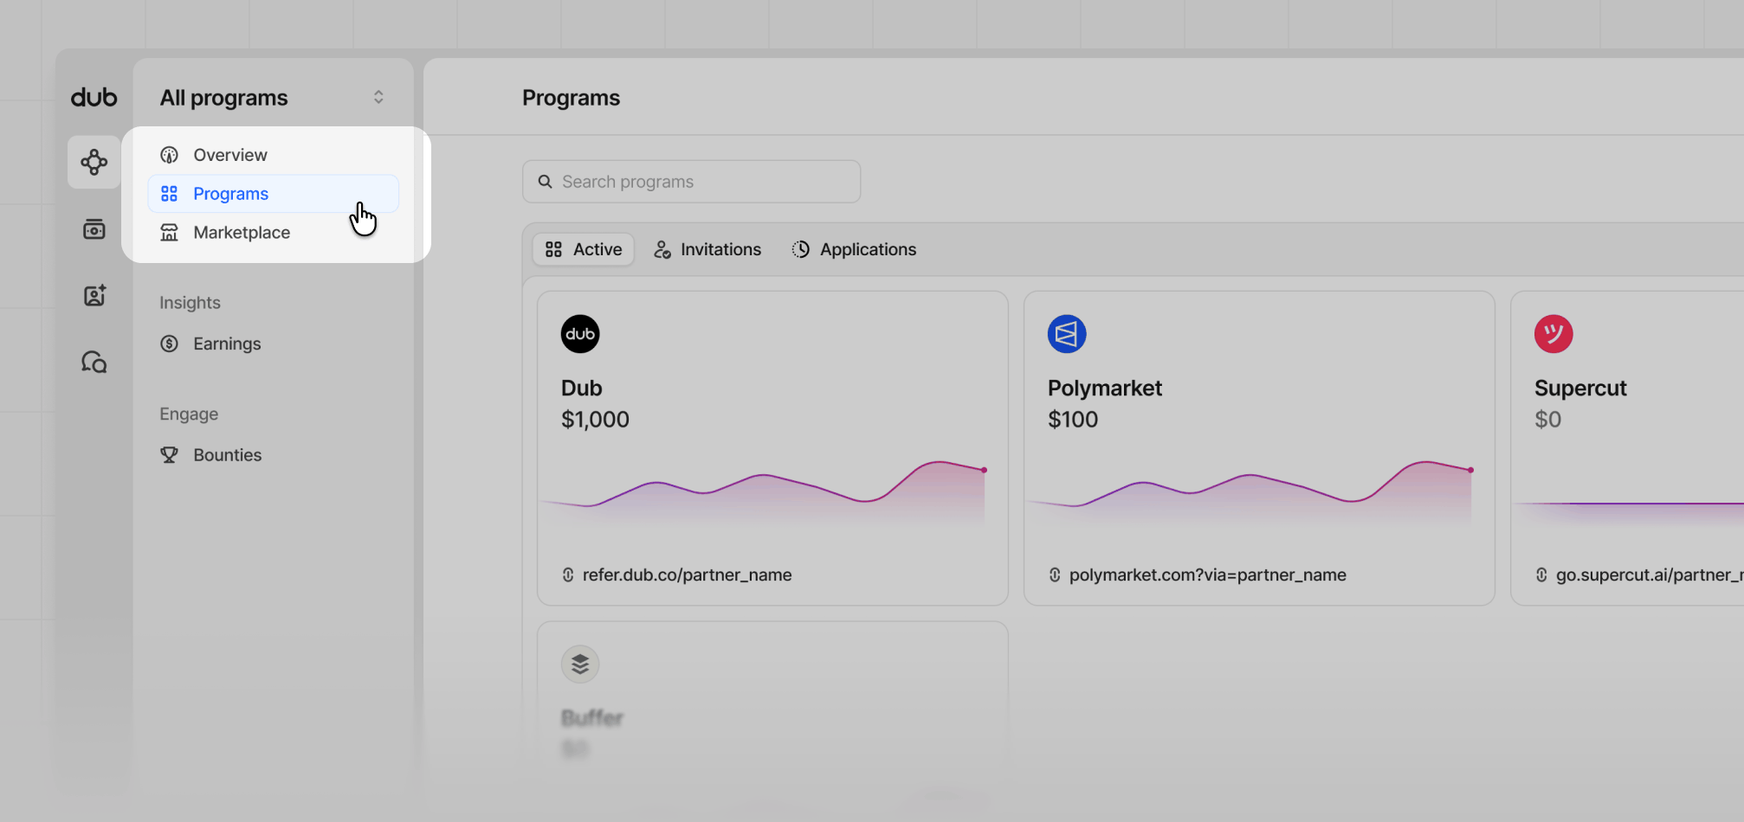Click the dollar icon next to Earnings
This screenshot has width=1744, height=822.
pyautogui.click(x=170, y=344)
